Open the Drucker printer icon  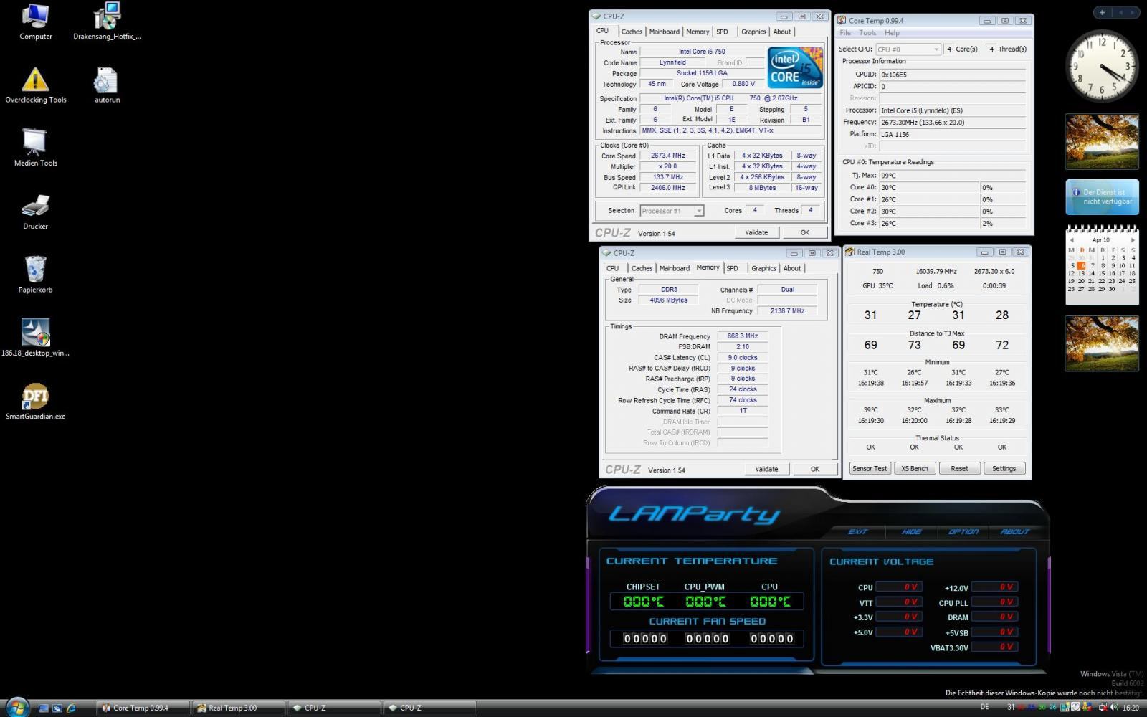click(35, 212)
